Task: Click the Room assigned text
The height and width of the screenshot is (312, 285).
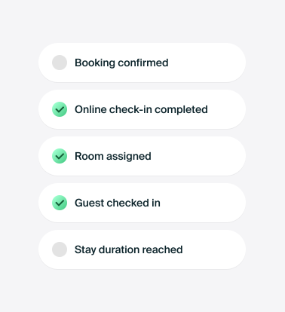Action: 113,156
